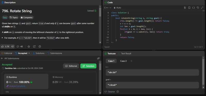Screen dimensions: 206x96
Task: Click the 33.39% memory beats value
Action: [x=74, y=82]
